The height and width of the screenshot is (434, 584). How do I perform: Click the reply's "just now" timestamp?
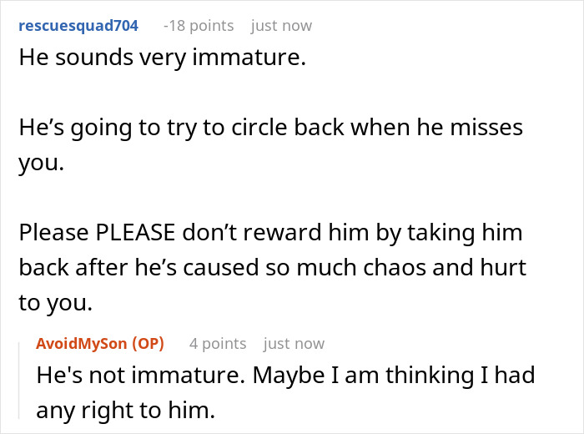[x=294, y=344]
